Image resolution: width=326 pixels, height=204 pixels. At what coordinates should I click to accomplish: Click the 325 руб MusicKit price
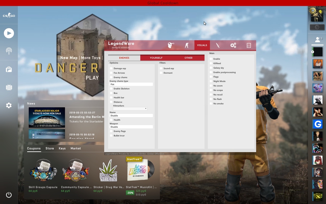(141, 191)
